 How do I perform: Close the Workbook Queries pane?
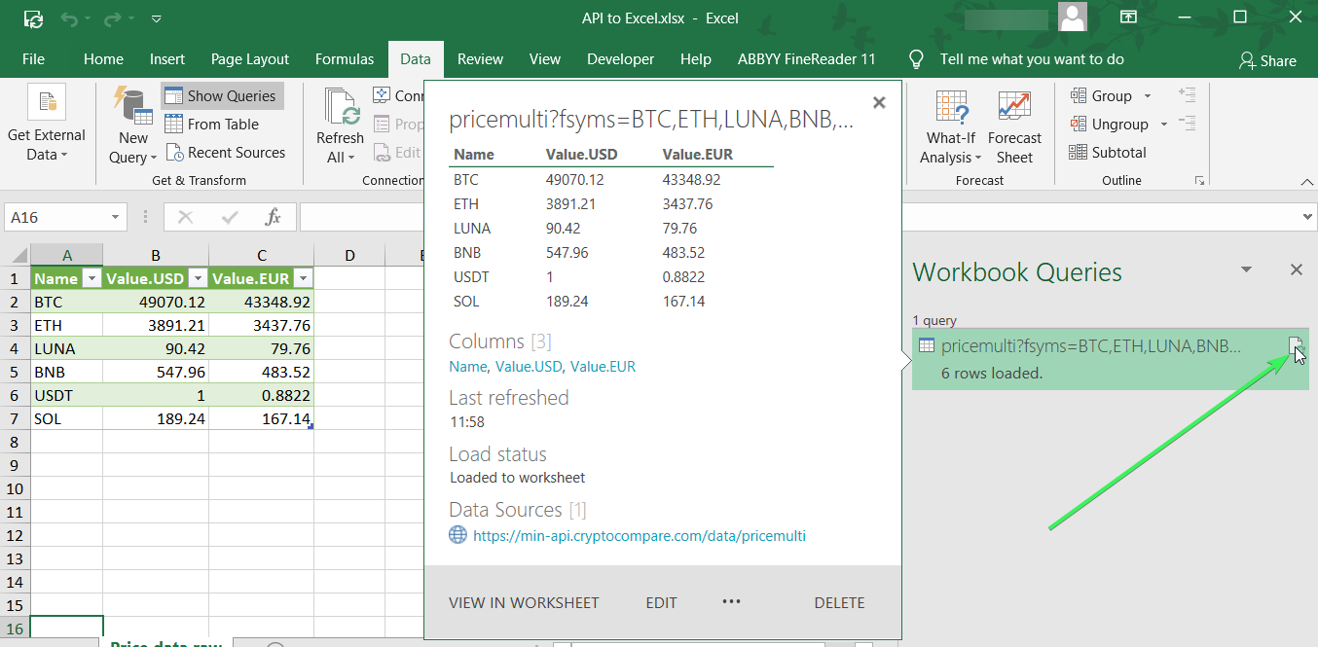pos(1296,270)
